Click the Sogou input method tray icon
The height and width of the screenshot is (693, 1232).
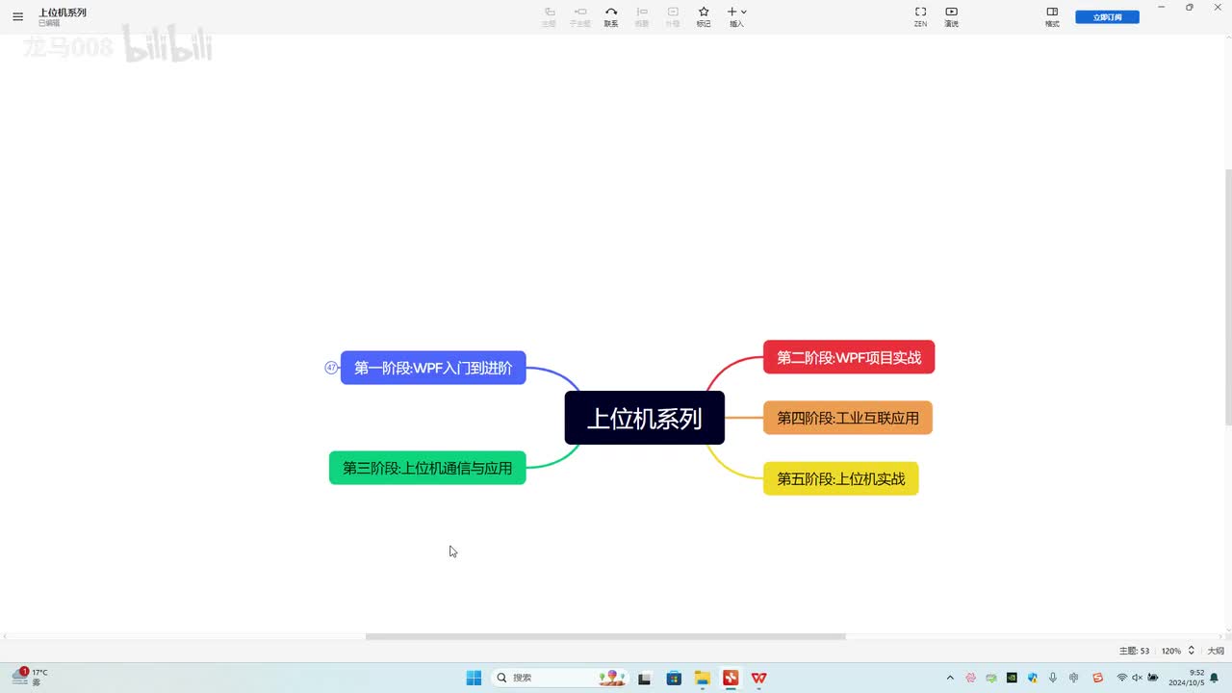tap(1095, 678)
